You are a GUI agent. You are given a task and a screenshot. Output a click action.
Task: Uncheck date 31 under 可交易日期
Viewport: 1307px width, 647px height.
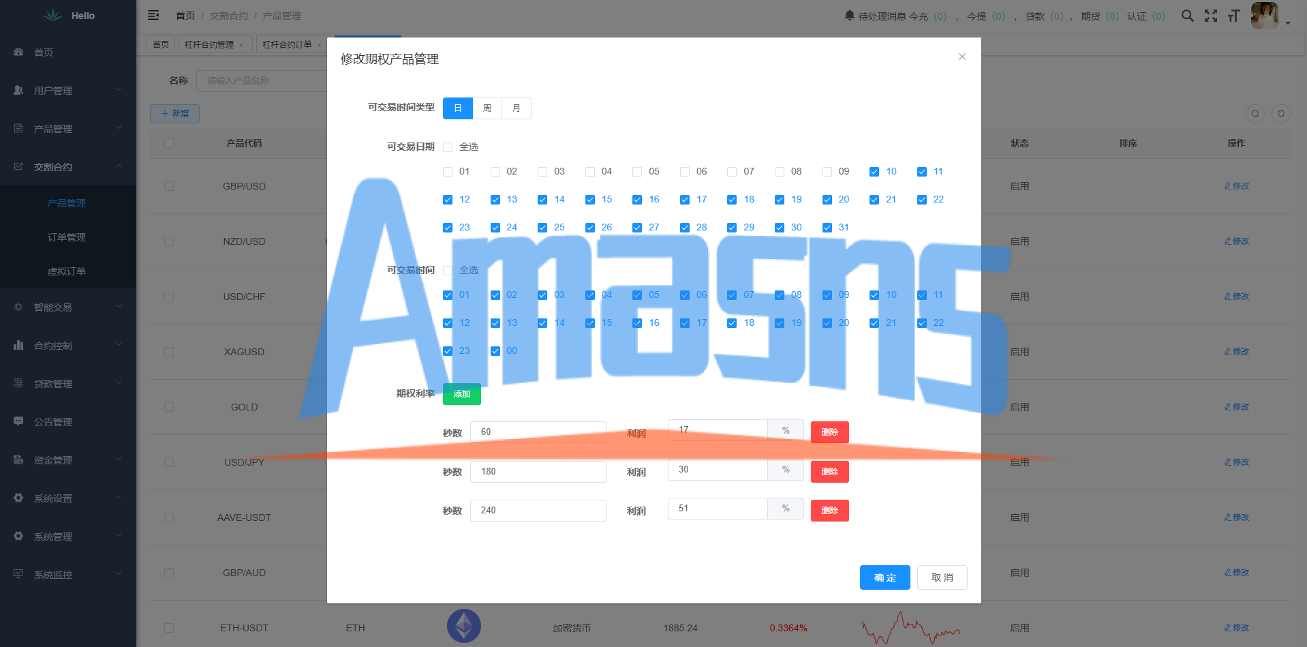coord(827,228)
